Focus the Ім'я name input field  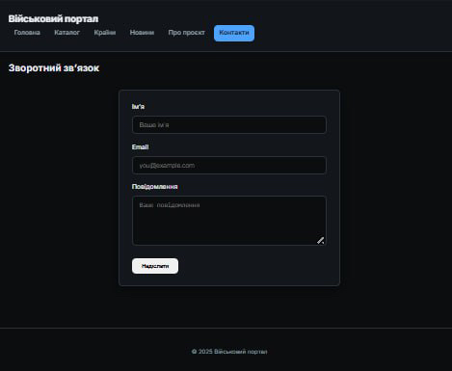(229, 124)
